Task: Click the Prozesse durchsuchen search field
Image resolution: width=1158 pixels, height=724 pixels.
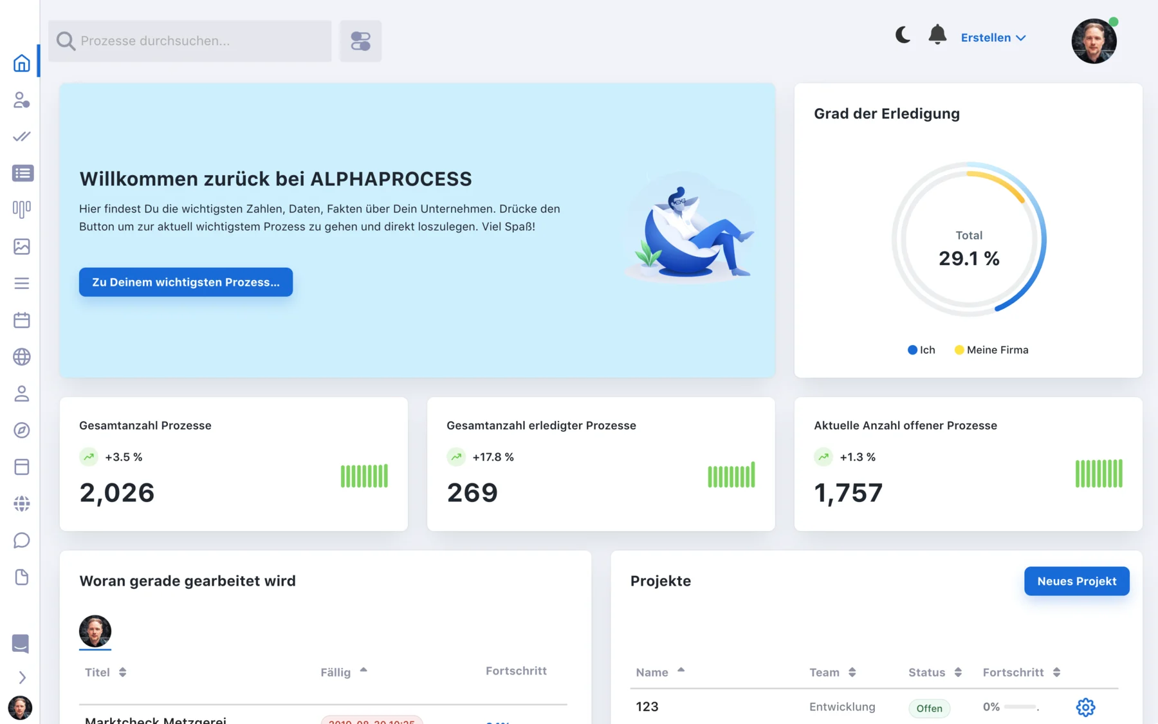Action: coord(190,41)
